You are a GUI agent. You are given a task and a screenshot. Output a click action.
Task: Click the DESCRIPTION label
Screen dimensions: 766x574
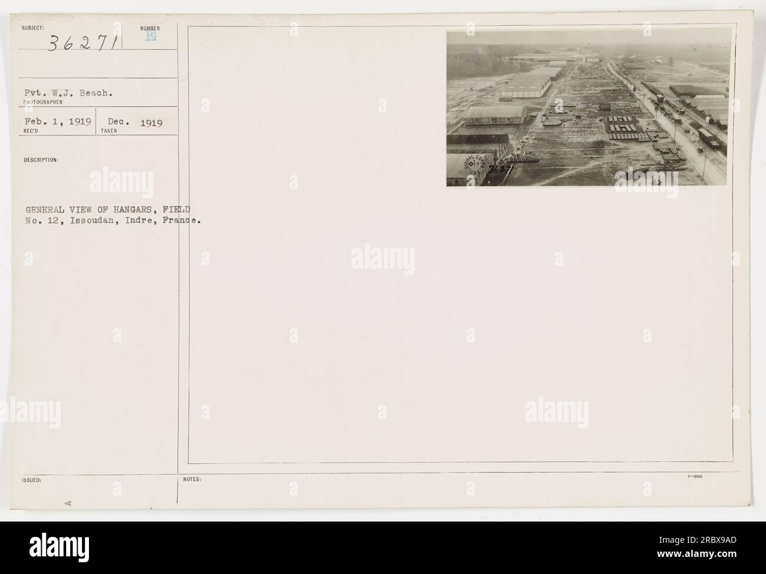pos(41,160)
